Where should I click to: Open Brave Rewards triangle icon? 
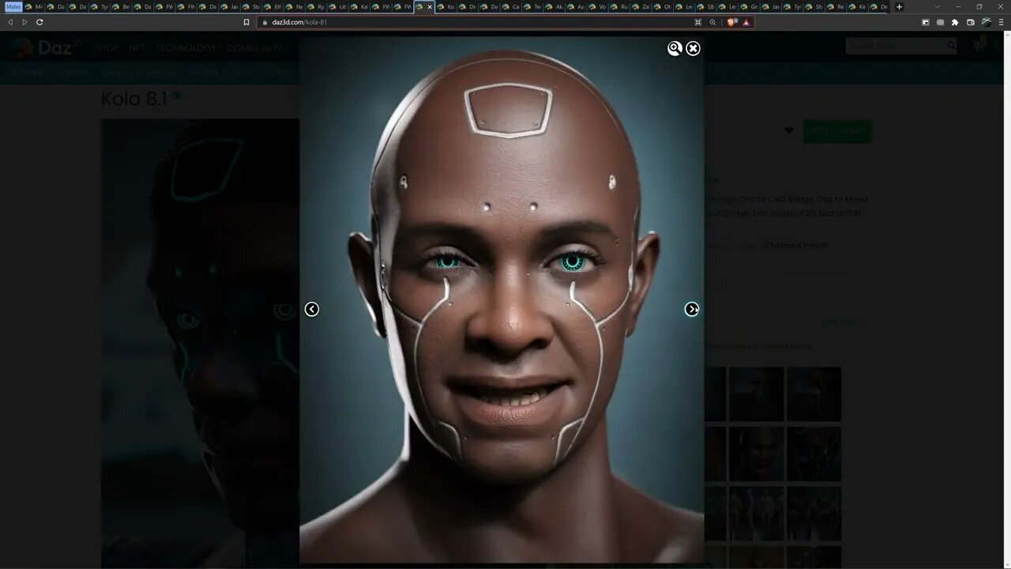[746, 22]
